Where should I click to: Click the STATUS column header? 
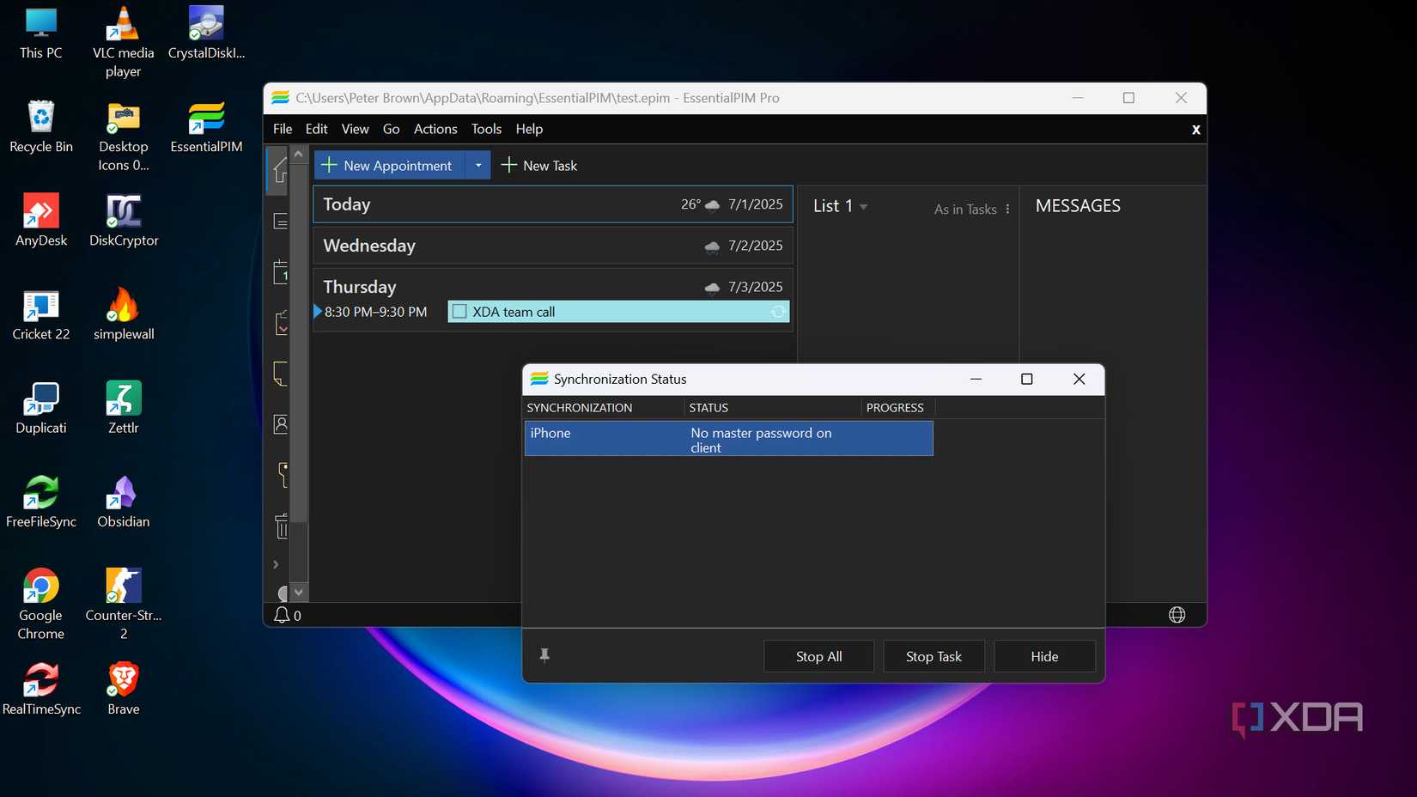pos(772,408)
